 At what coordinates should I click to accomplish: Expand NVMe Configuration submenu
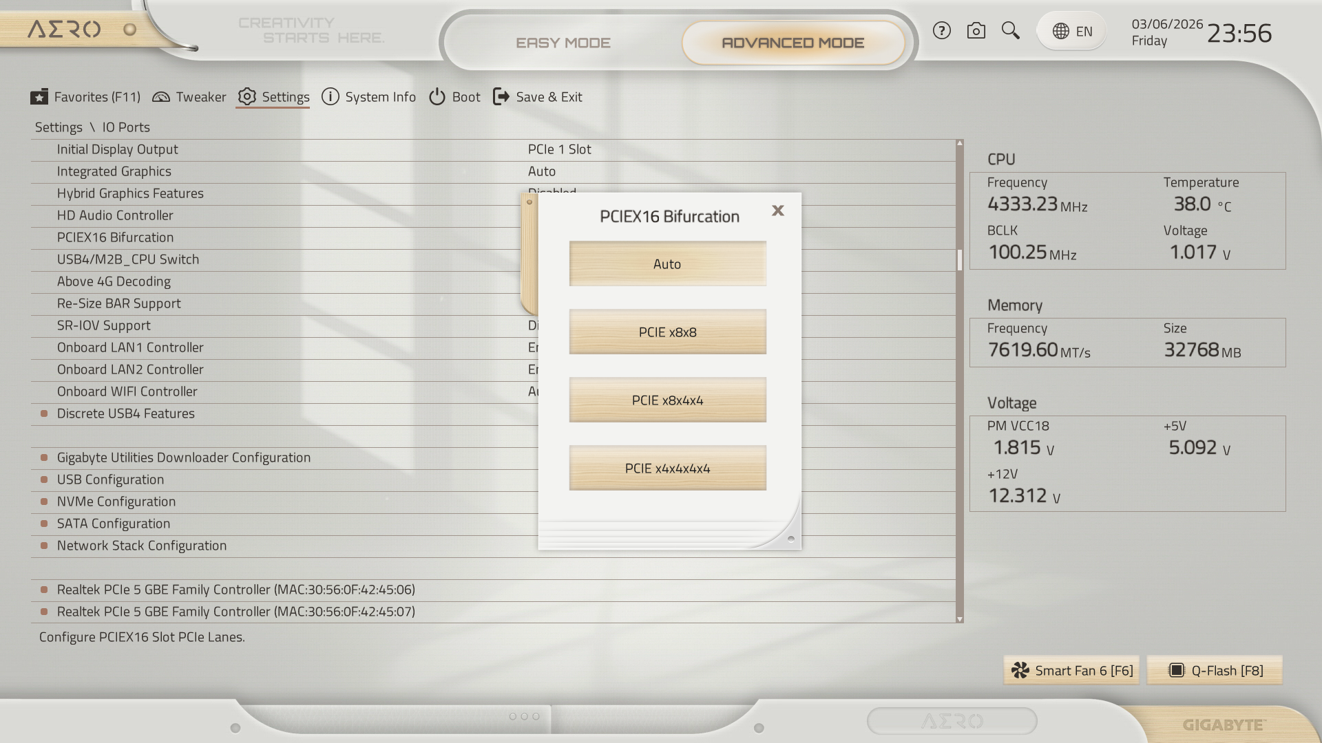click(116, 502)
